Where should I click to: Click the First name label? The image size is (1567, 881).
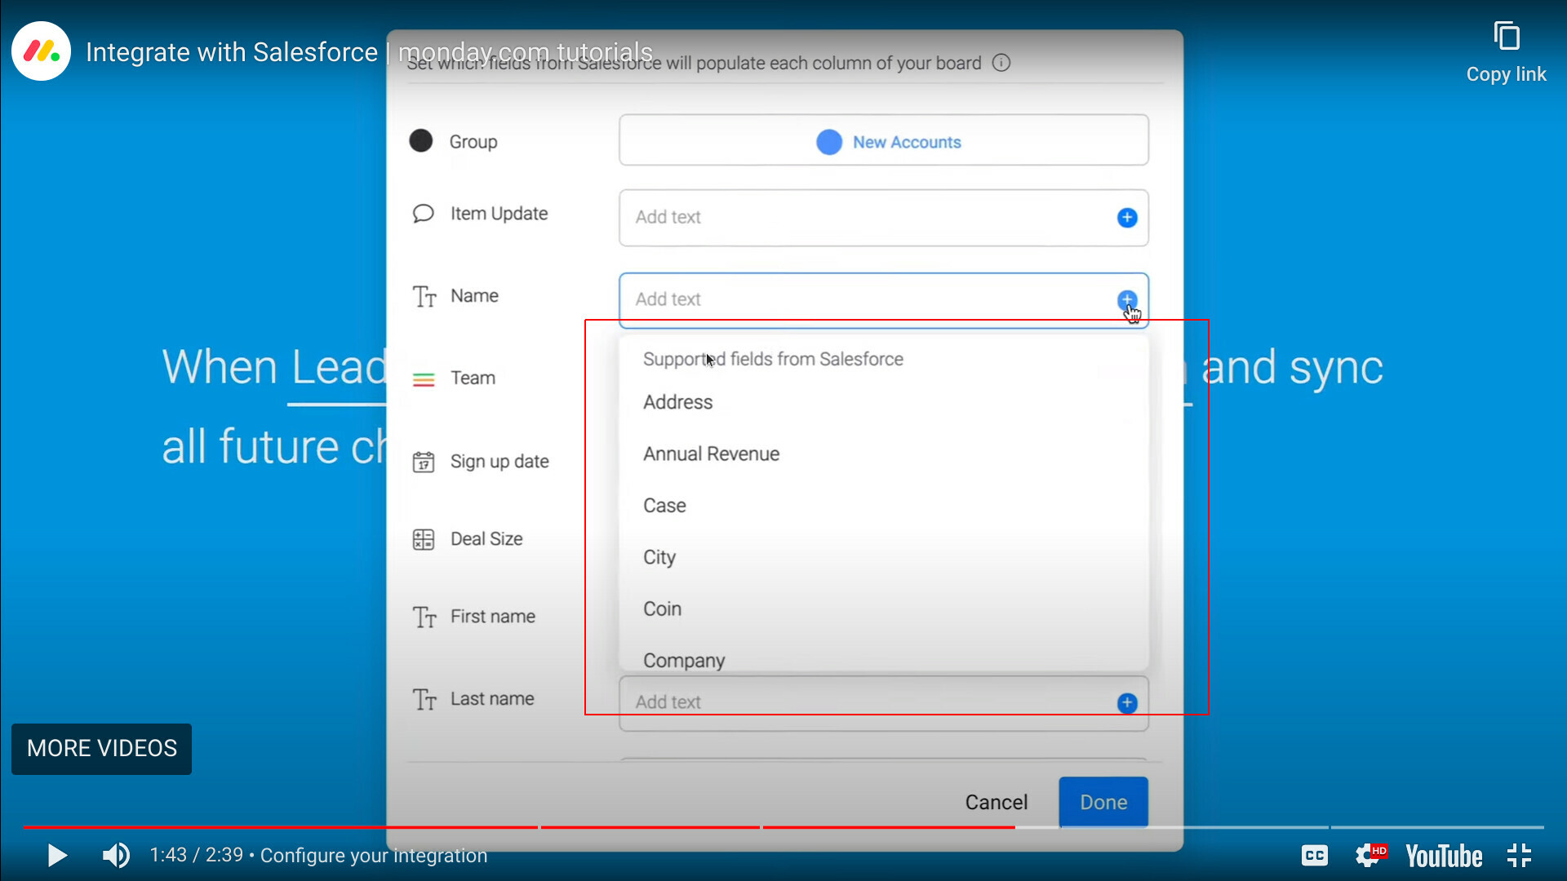[x=493, y=617]
